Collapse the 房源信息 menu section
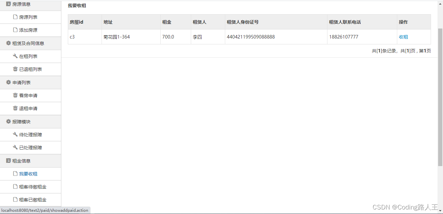 point(31,5)
